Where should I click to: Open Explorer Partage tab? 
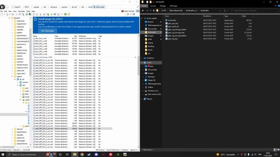pos(163,6)
